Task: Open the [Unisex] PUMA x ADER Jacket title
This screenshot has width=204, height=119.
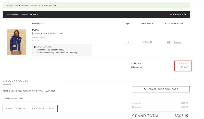Action: coord(48,33)
